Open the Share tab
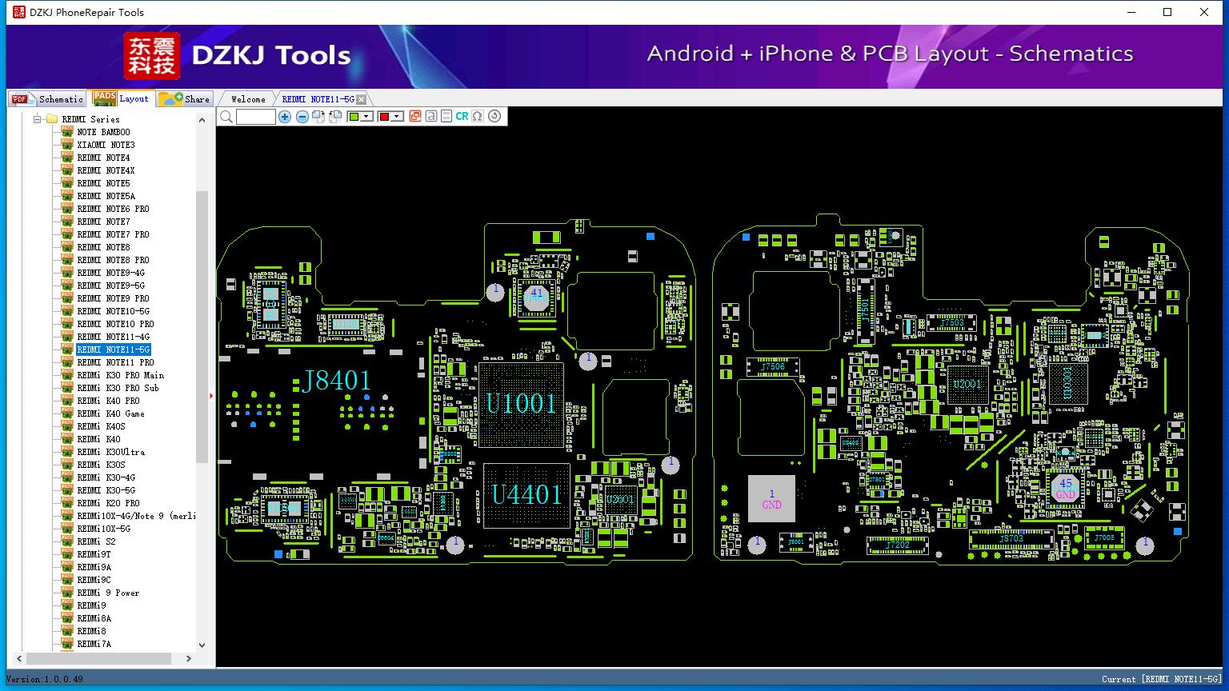The height and width of the screenshot is (691, 1229). pos(184,99)
